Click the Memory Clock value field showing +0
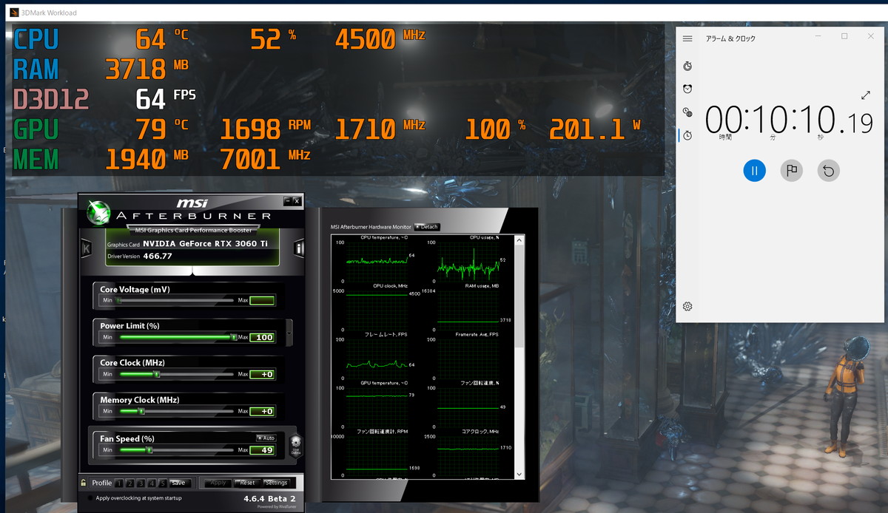Viewport: 888px width, 513px height. tap(263, 411)
